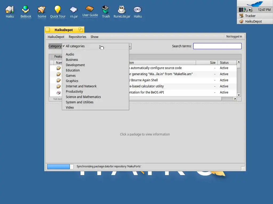Screen dimensions: 273x204
Task: Click the package list scroll down arrow
Action: tap(239, 95)
